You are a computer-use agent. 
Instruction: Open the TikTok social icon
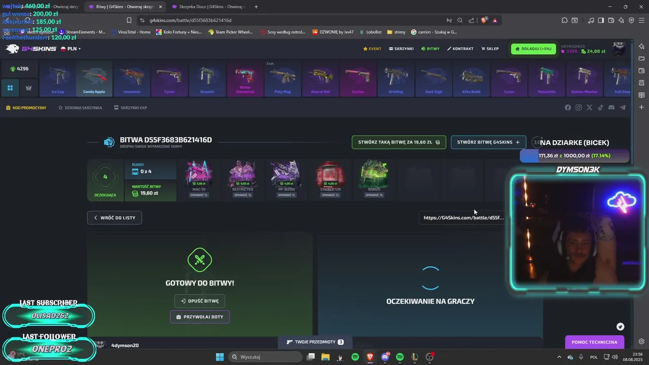tap(600, 107)
